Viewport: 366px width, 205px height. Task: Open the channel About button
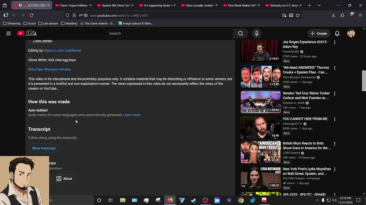click(x=64, y=179)
